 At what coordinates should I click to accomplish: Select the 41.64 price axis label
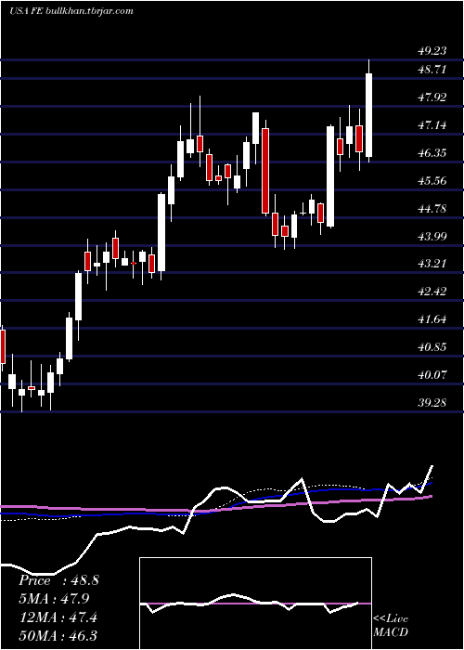(x=432, y=318)
